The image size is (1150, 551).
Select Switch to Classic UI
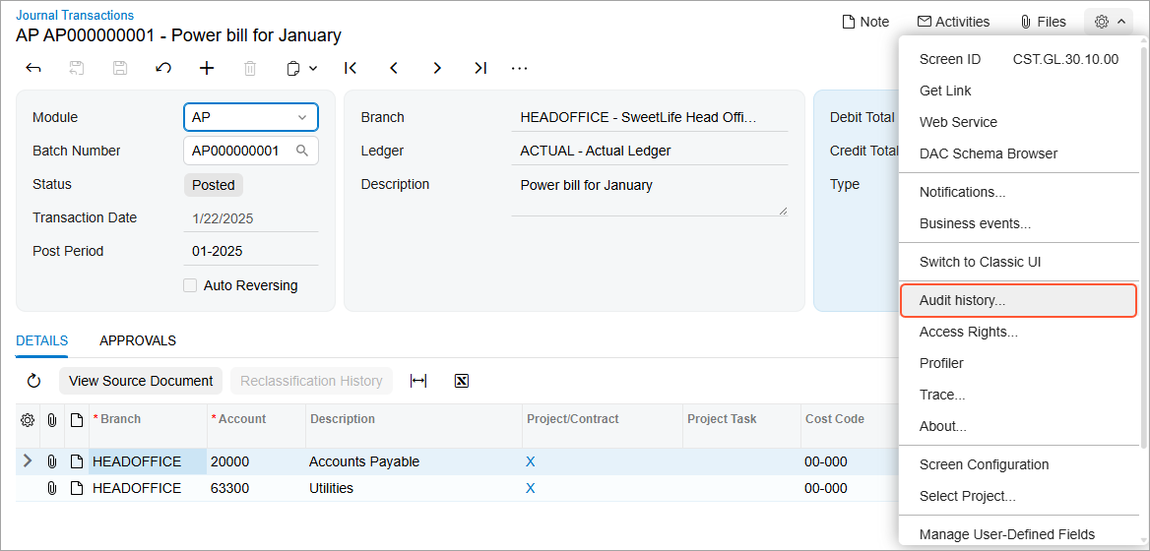1019,262
